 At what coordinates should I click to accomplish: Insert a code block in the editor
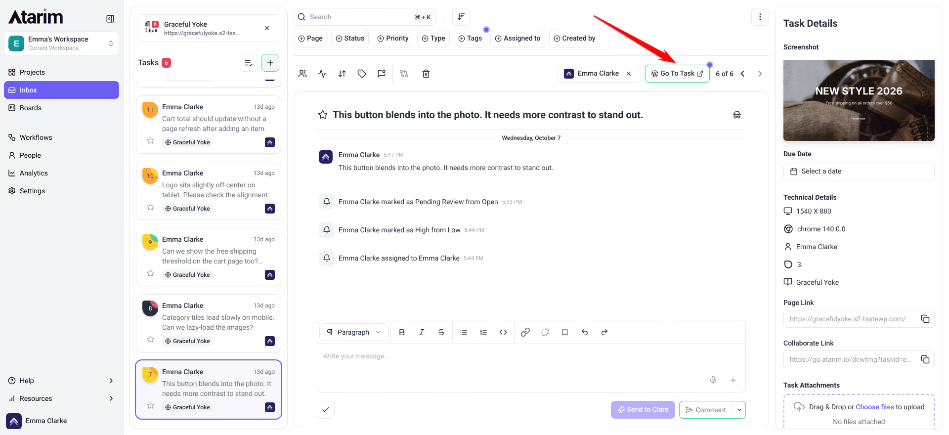pos(503,332)
